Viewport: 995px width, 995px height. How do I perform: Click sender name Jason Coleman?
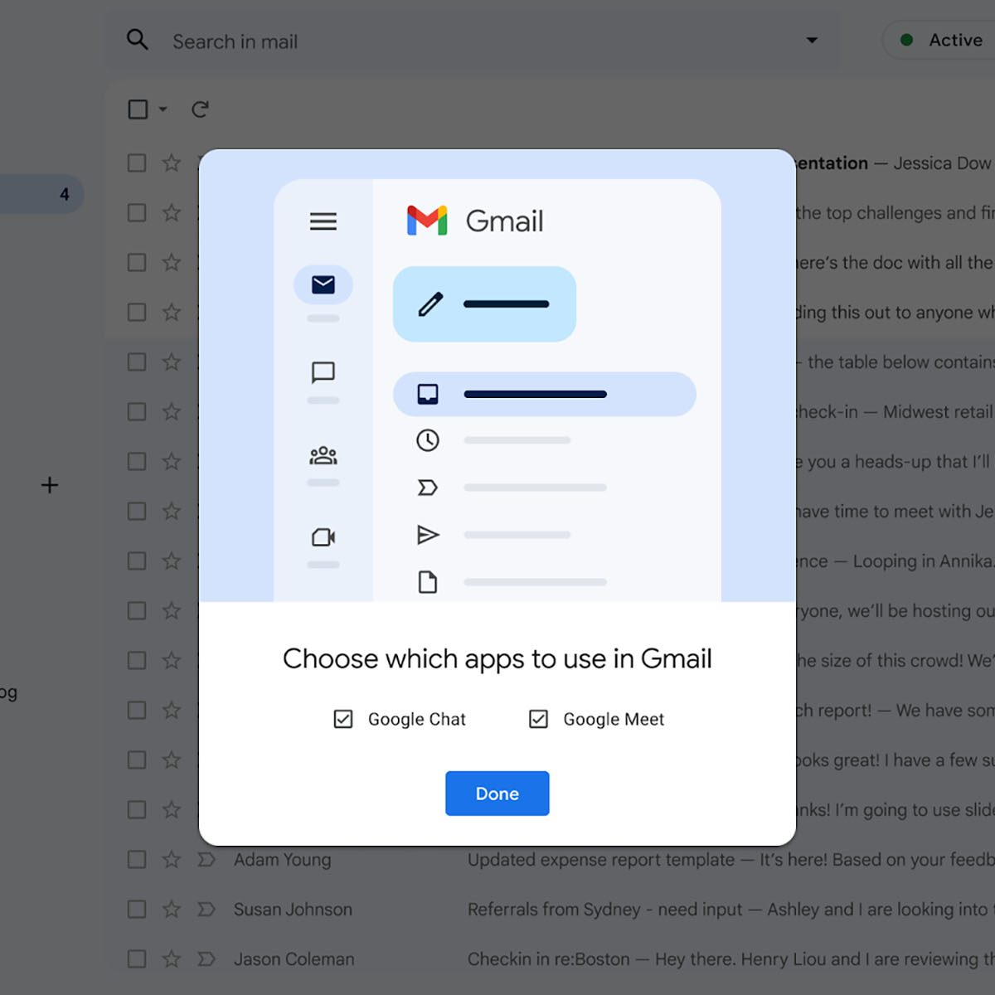point(294,959)
